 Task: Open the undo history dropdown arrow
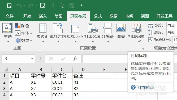pos(24,5)
